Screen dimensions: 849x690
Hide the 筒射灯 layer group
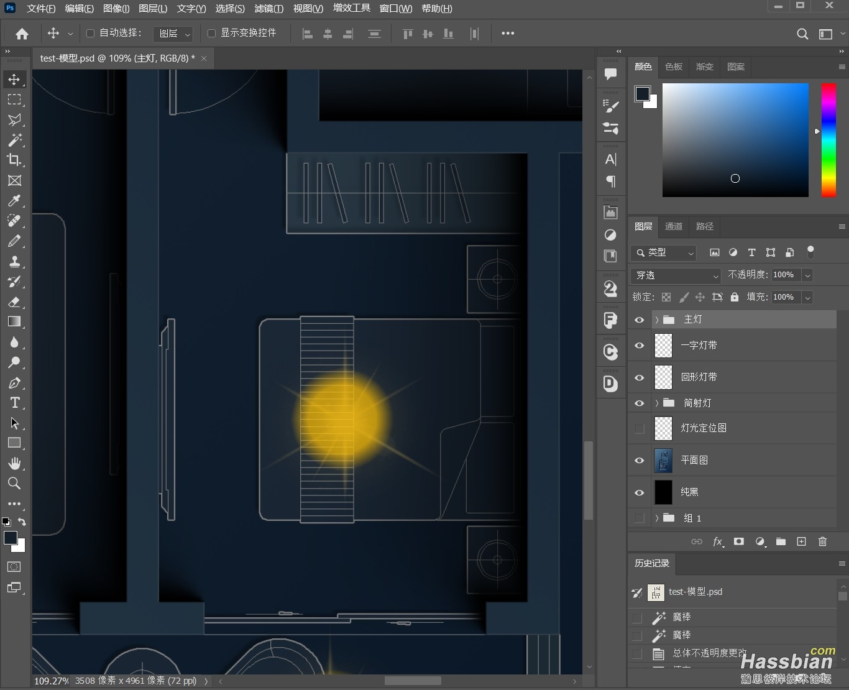pyautogui.click(x=639, y=403)
